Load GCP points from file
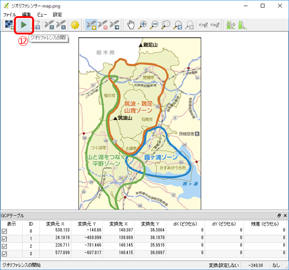Image resolution: width=289 pixels, height=270 pixels. point(49,25)
